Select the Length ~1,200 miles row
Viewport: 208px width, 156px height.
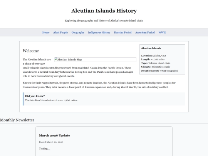click(x=153, y=59)
